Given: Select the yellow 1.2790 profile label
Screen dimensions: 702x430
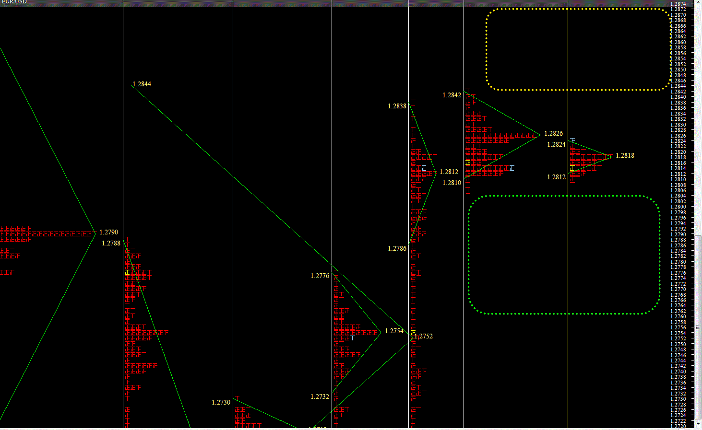Looking at the screenshot, I should (109, 232).
